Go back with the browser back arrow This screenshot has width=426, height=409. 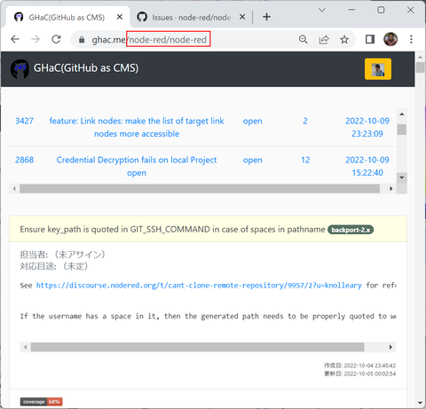(15, 39)
